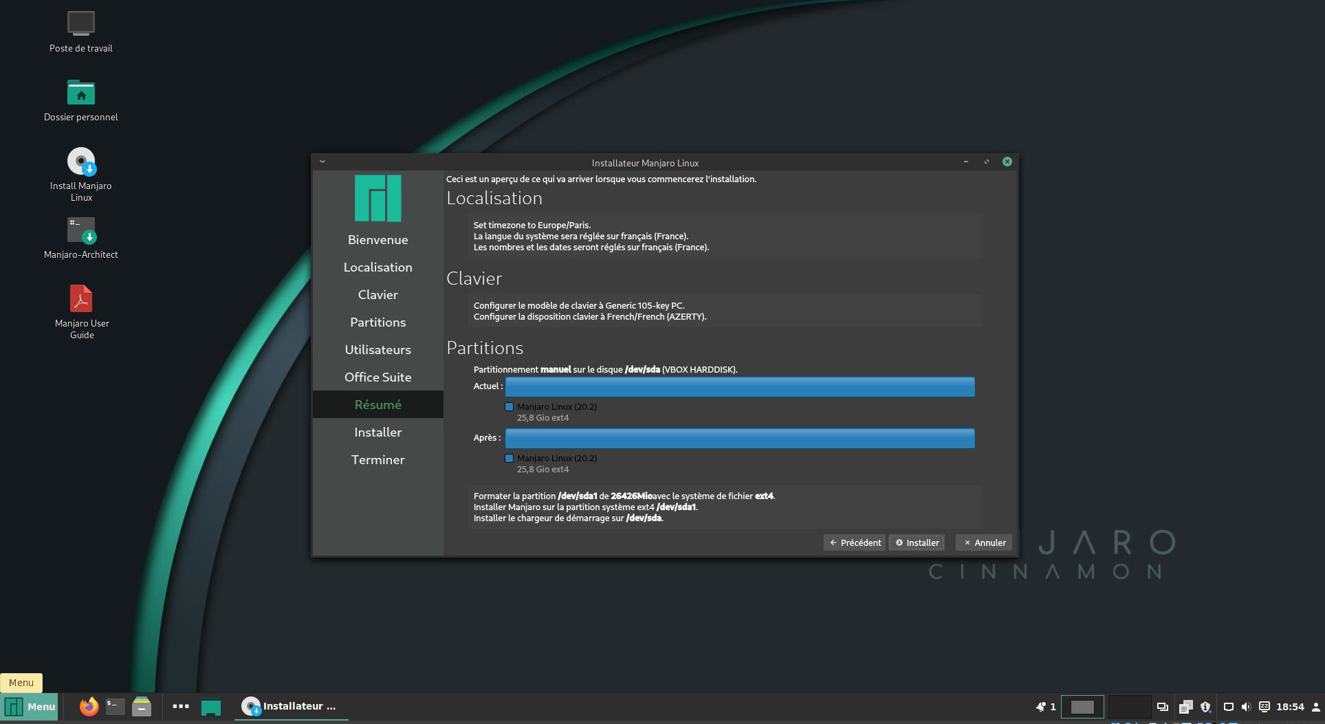
Task: Go to the Partitions step in sidebar
Action: click(378, 322)
